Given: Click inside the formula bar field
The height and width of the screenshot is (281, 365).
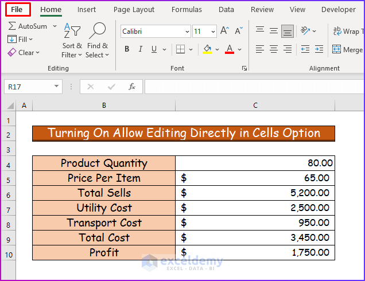Looking at the screenshot, I should pos(255,87).
